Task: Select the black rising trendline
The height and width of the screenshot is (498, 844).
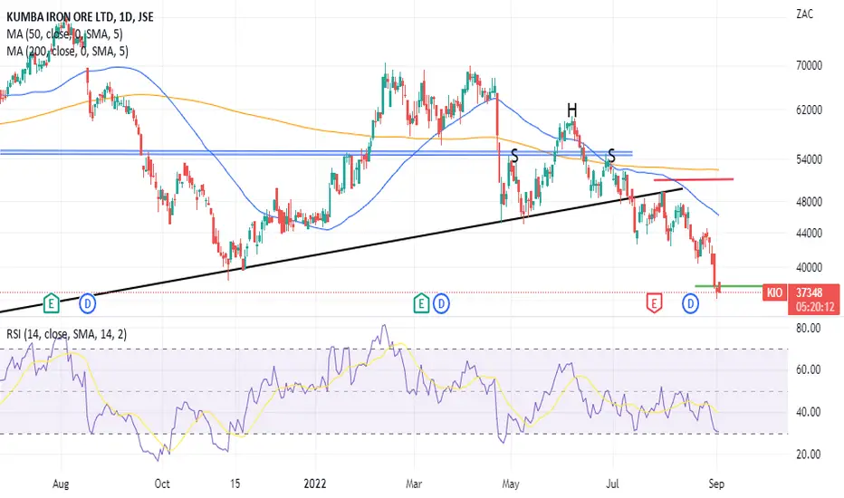Action: coord(341,250)
